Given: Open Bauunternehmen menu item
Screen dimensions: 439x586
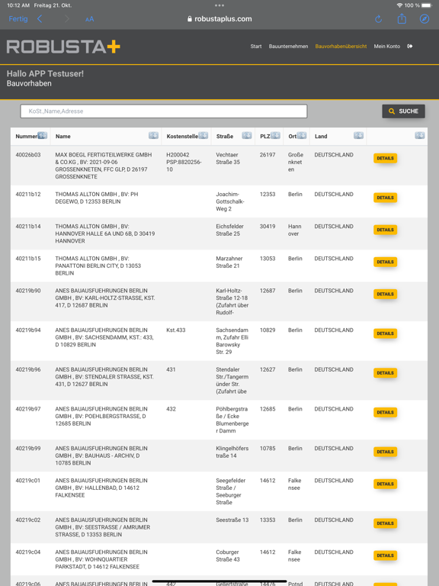Looking at the screenshot, I should tap(288, 47).
